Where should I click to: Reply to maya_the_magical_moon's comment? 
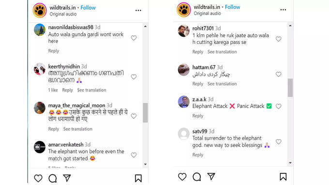coord(54,129)
